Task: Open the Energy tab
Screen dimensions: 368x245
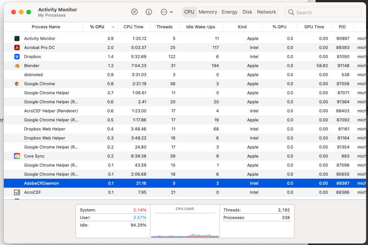Action: coord(229,12)
